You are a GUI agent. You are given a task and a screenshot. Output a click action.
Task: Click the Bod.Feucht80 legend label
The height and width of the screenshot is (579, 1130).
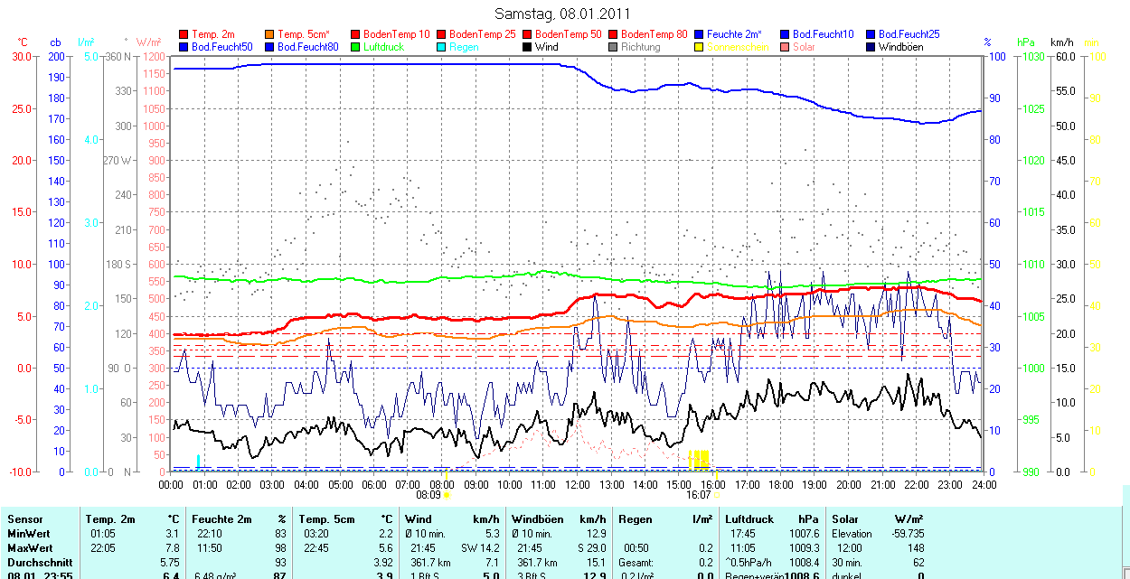click(x=308, y=47)
